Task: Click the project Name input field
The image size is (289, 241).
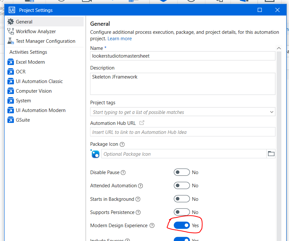Action: (182, 55)
